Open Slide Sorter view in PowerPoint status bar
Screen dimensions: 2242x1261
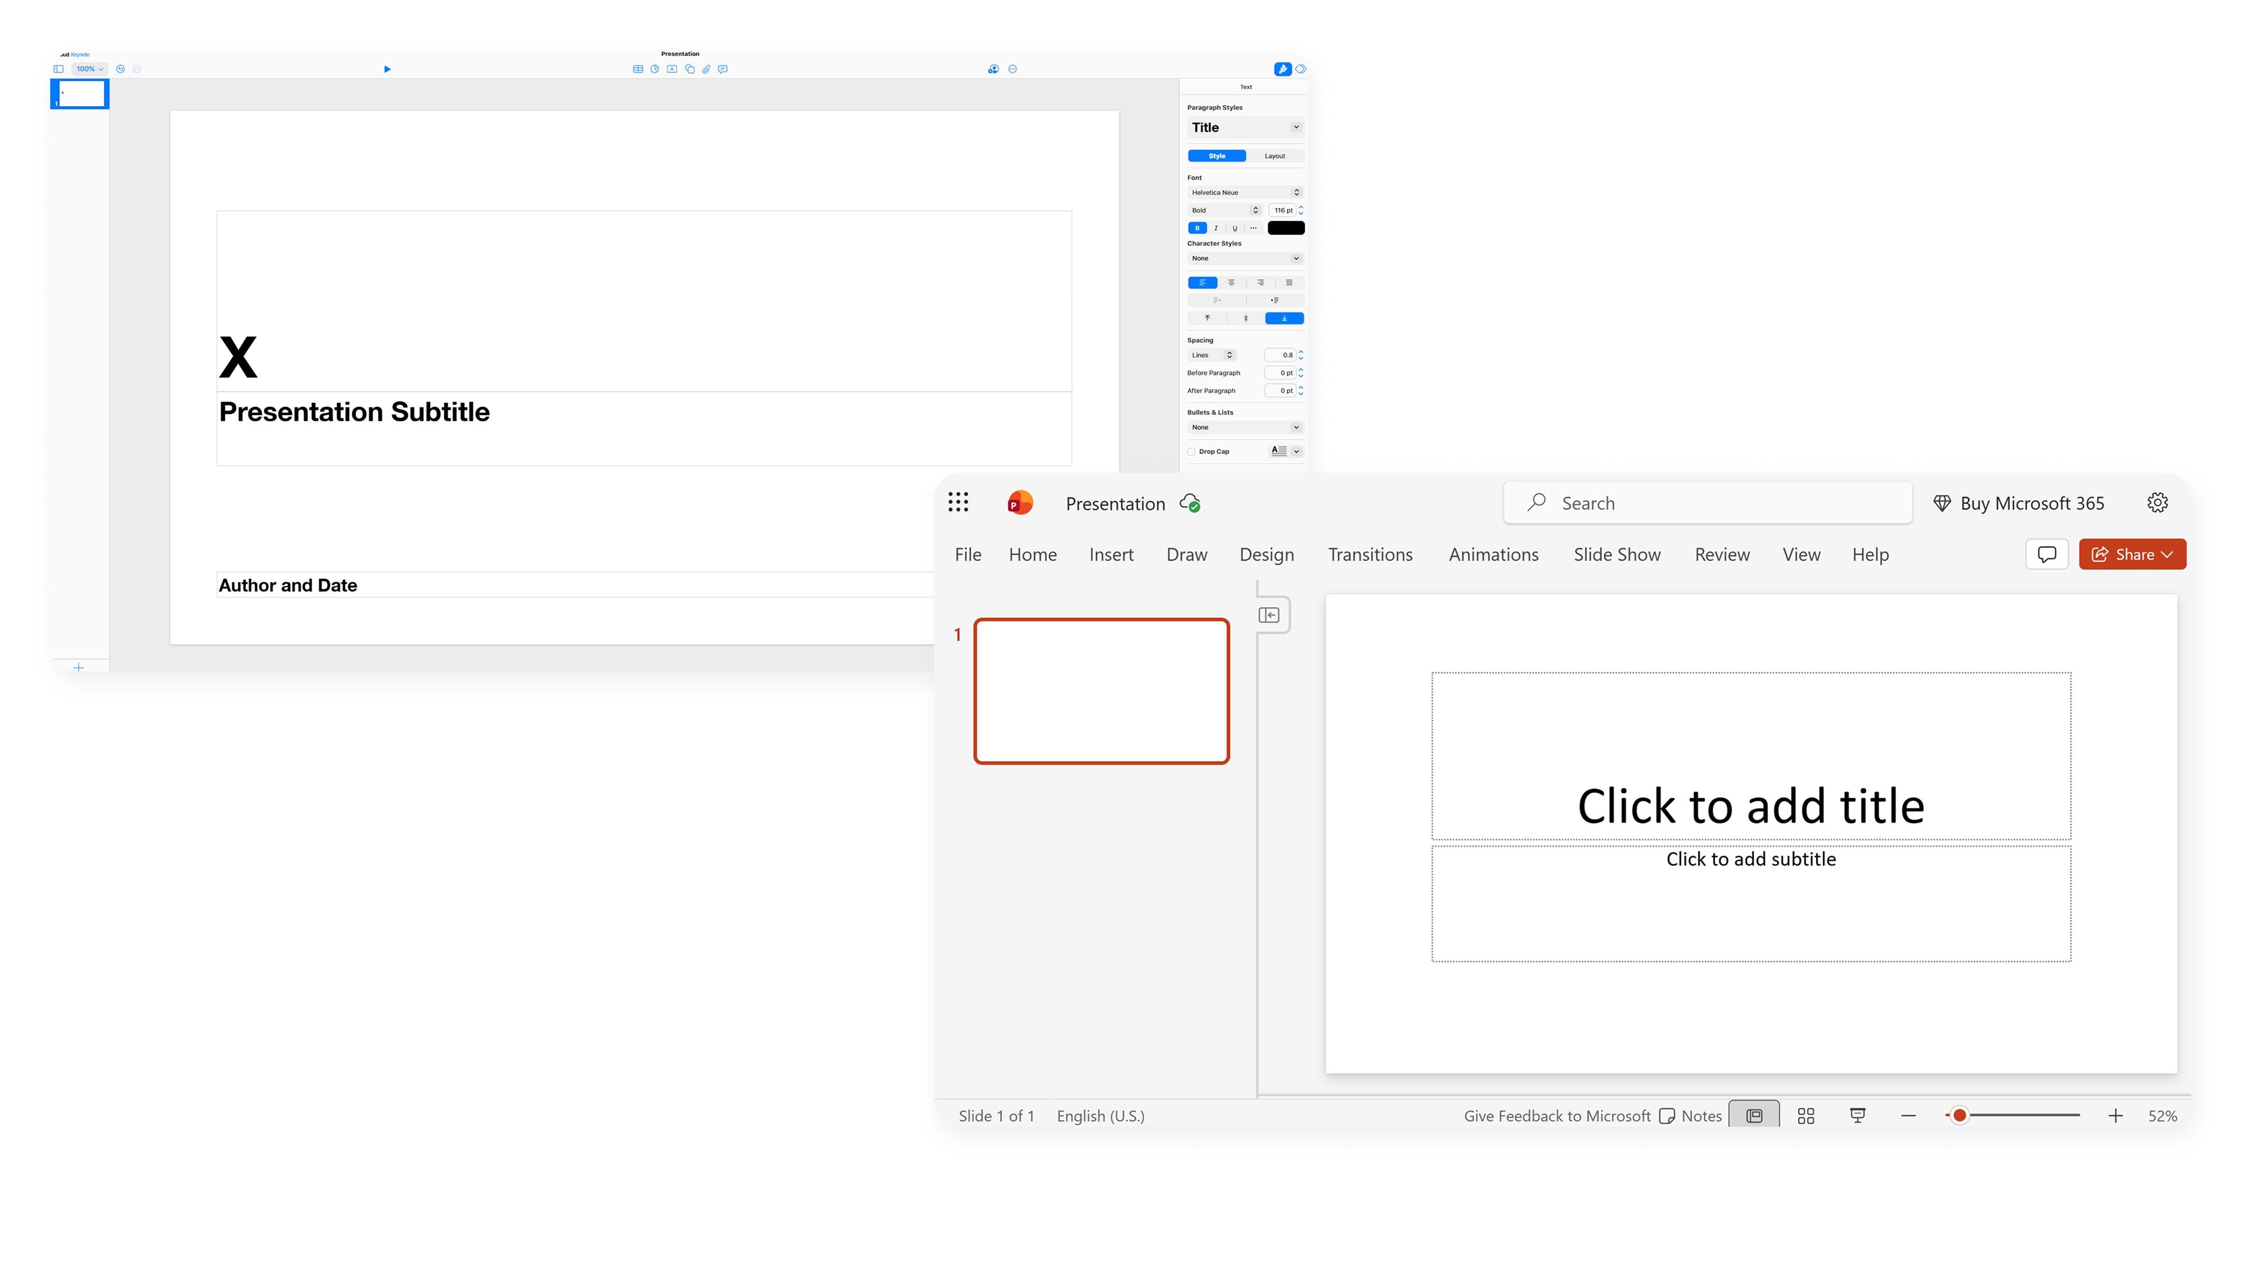pyautogui.click(x=1806, y=1115)
